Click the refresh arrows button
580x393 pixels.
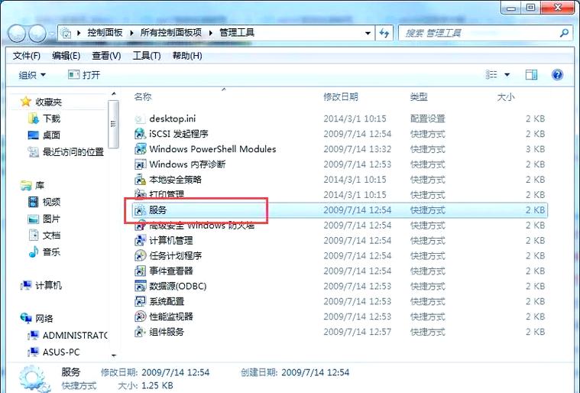pos(384,34)
